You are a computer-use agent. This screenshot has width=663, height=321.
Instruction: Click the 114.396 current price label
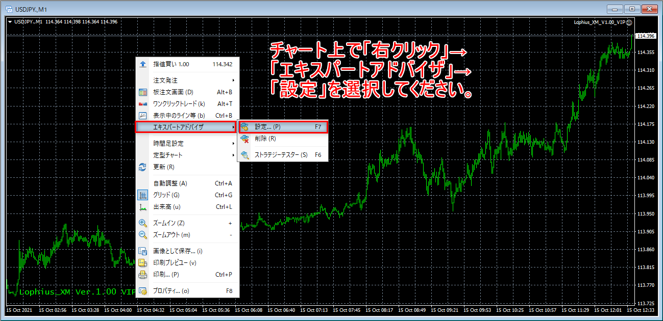645,36
